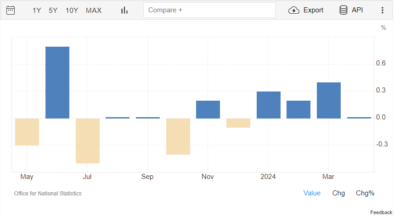Image resolution: width=394 pixels, height=216 pixels.
Task: Switch to the 5Y time range
Action: [53, 10]
